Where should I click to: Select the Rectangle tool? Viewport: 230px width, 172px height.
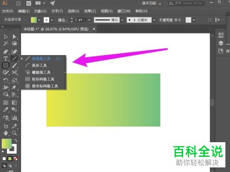pyautogui.click(x=6, y=66)
